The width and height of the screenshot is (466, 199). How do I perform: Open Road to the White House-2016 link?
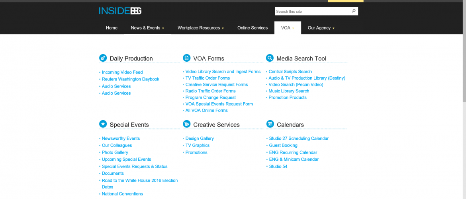pos(140,183)
